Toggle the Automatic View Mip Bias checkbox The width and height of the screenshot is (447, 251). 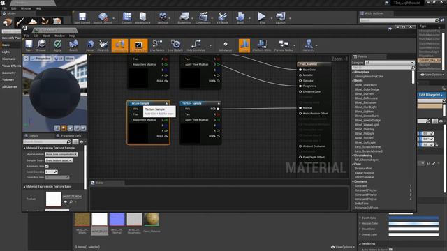47,166
